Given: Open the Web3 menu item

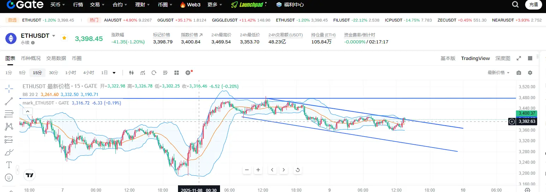Looking at the screenshot, I should click(190, 5).
